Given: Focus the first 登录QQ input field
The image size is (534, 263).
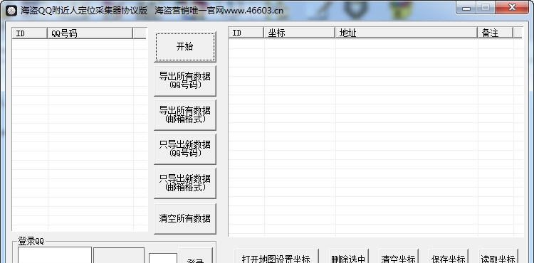Looking at the screenshot, I should click(55, 255).
